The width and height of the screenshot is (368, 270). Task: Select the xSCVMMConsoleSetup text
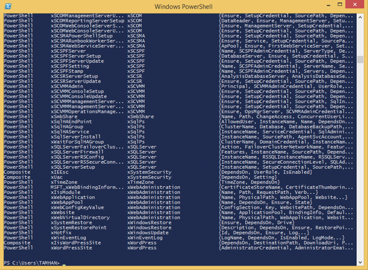click(x=77, y=91)
